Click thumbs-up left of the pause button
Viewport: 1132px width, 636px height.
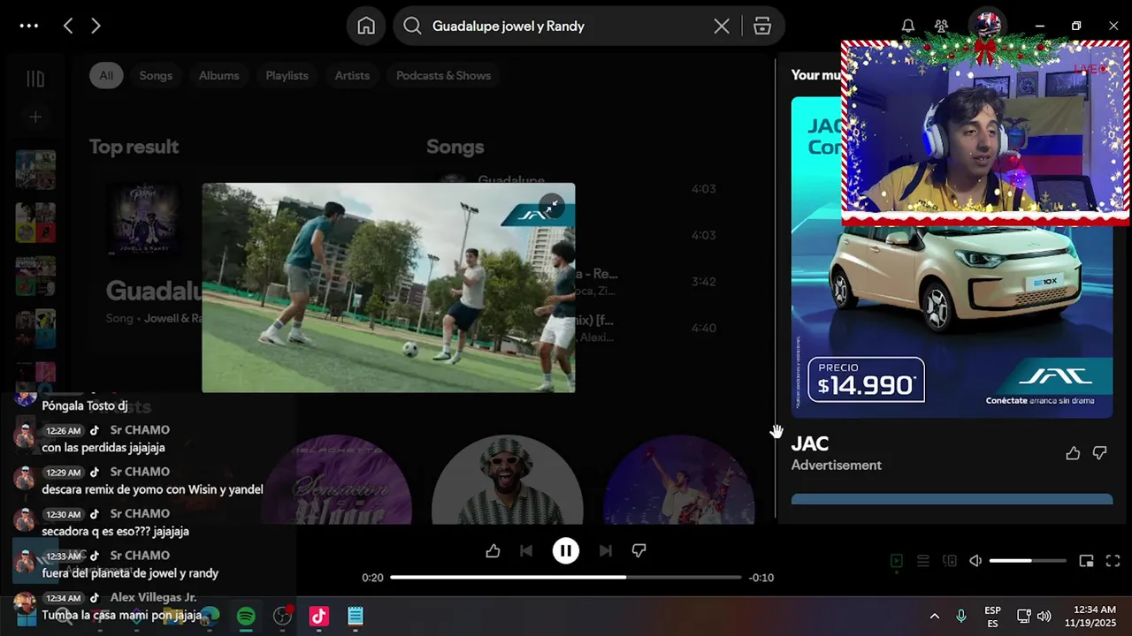pyautogui.click(x=493, y=550)
